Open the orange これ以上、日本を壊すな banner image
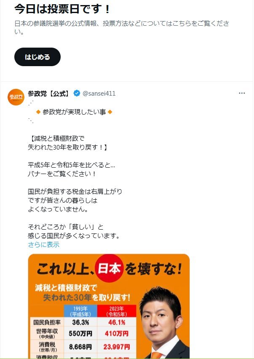Image resolution: width=254 pixels, height=359 pixels. [109, 306]
